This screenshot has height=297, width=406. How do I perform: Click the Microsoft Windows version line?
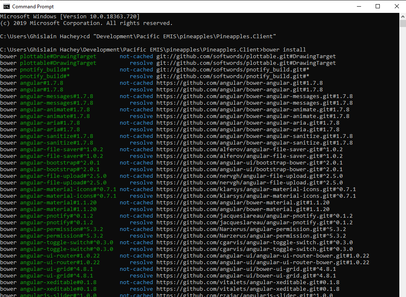[x=70, y=17]
